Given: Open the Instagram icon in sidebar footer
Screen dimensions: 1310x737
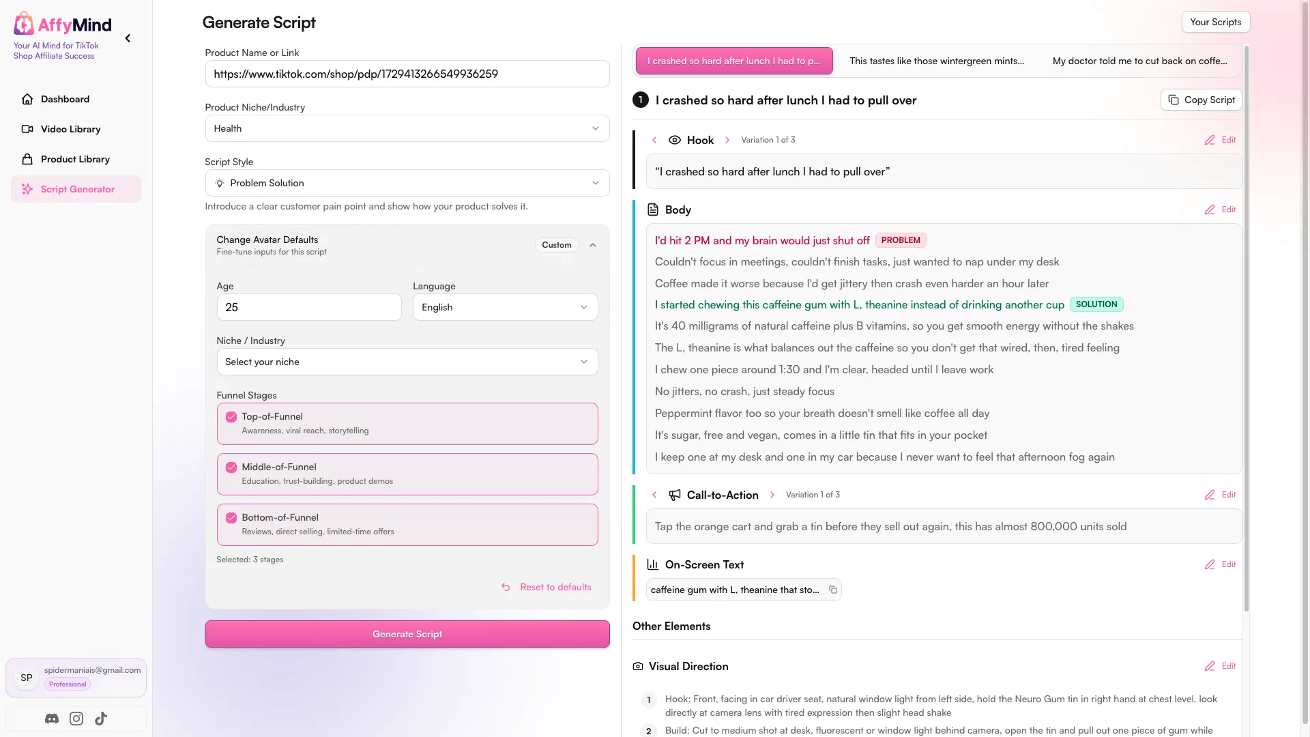Looking at the screenshot, I should click(x=76, y=719).
